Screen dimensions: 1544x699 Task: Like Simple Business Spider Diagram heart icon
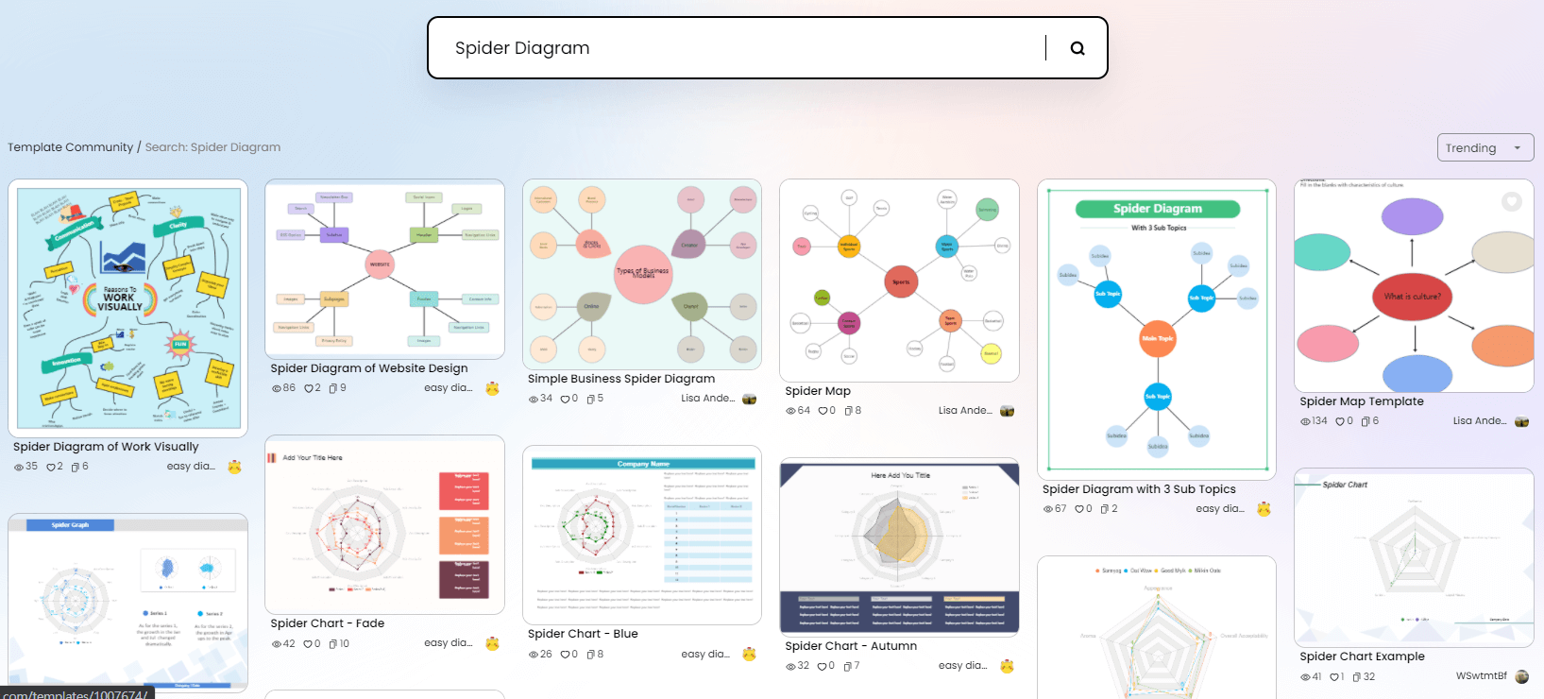pyautogui.click(x=565, y=399)
